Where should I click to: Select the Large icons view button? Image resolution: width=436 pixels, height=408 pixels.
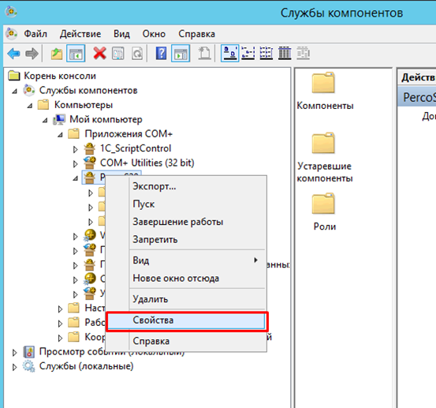pyautogui.click(x=229, y=53)
